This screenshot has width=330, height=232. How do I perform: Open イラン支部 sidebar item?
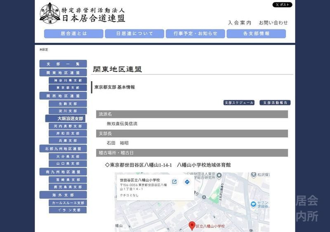pos(68,210)
